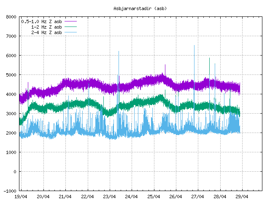
Task: Click legend label "1-2 Hz Z asb"
Action: click(46, 27)
